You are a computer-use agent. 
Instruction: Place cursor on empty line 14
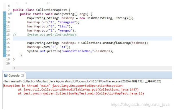pos(92,39)
